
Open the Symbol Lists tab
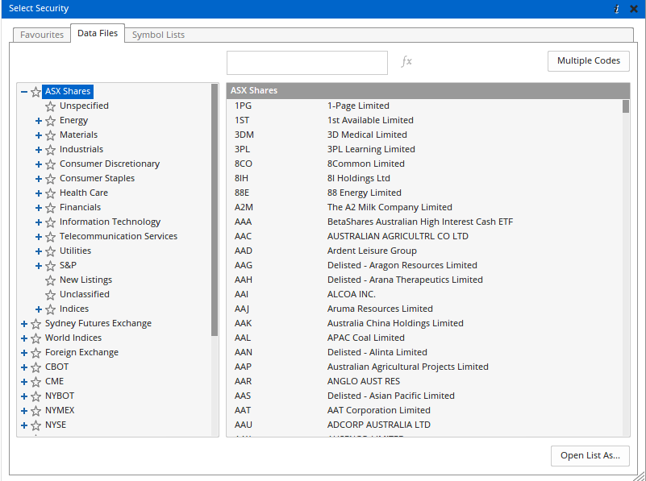(x=158, y=35)
